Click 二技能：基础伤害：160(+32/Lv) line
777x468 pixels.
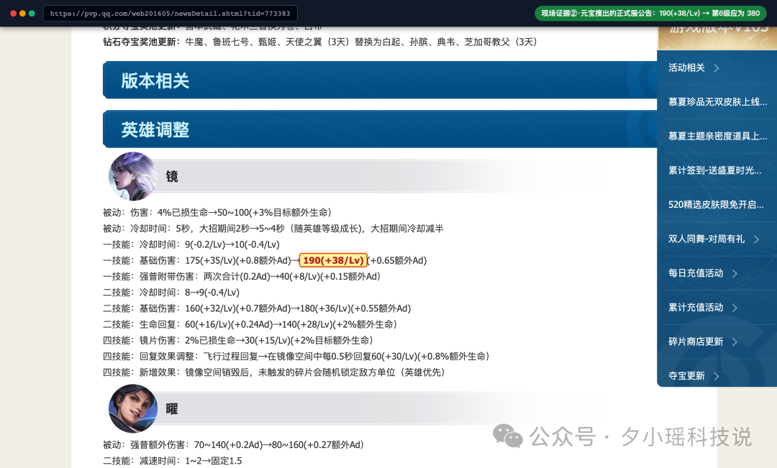257,308
